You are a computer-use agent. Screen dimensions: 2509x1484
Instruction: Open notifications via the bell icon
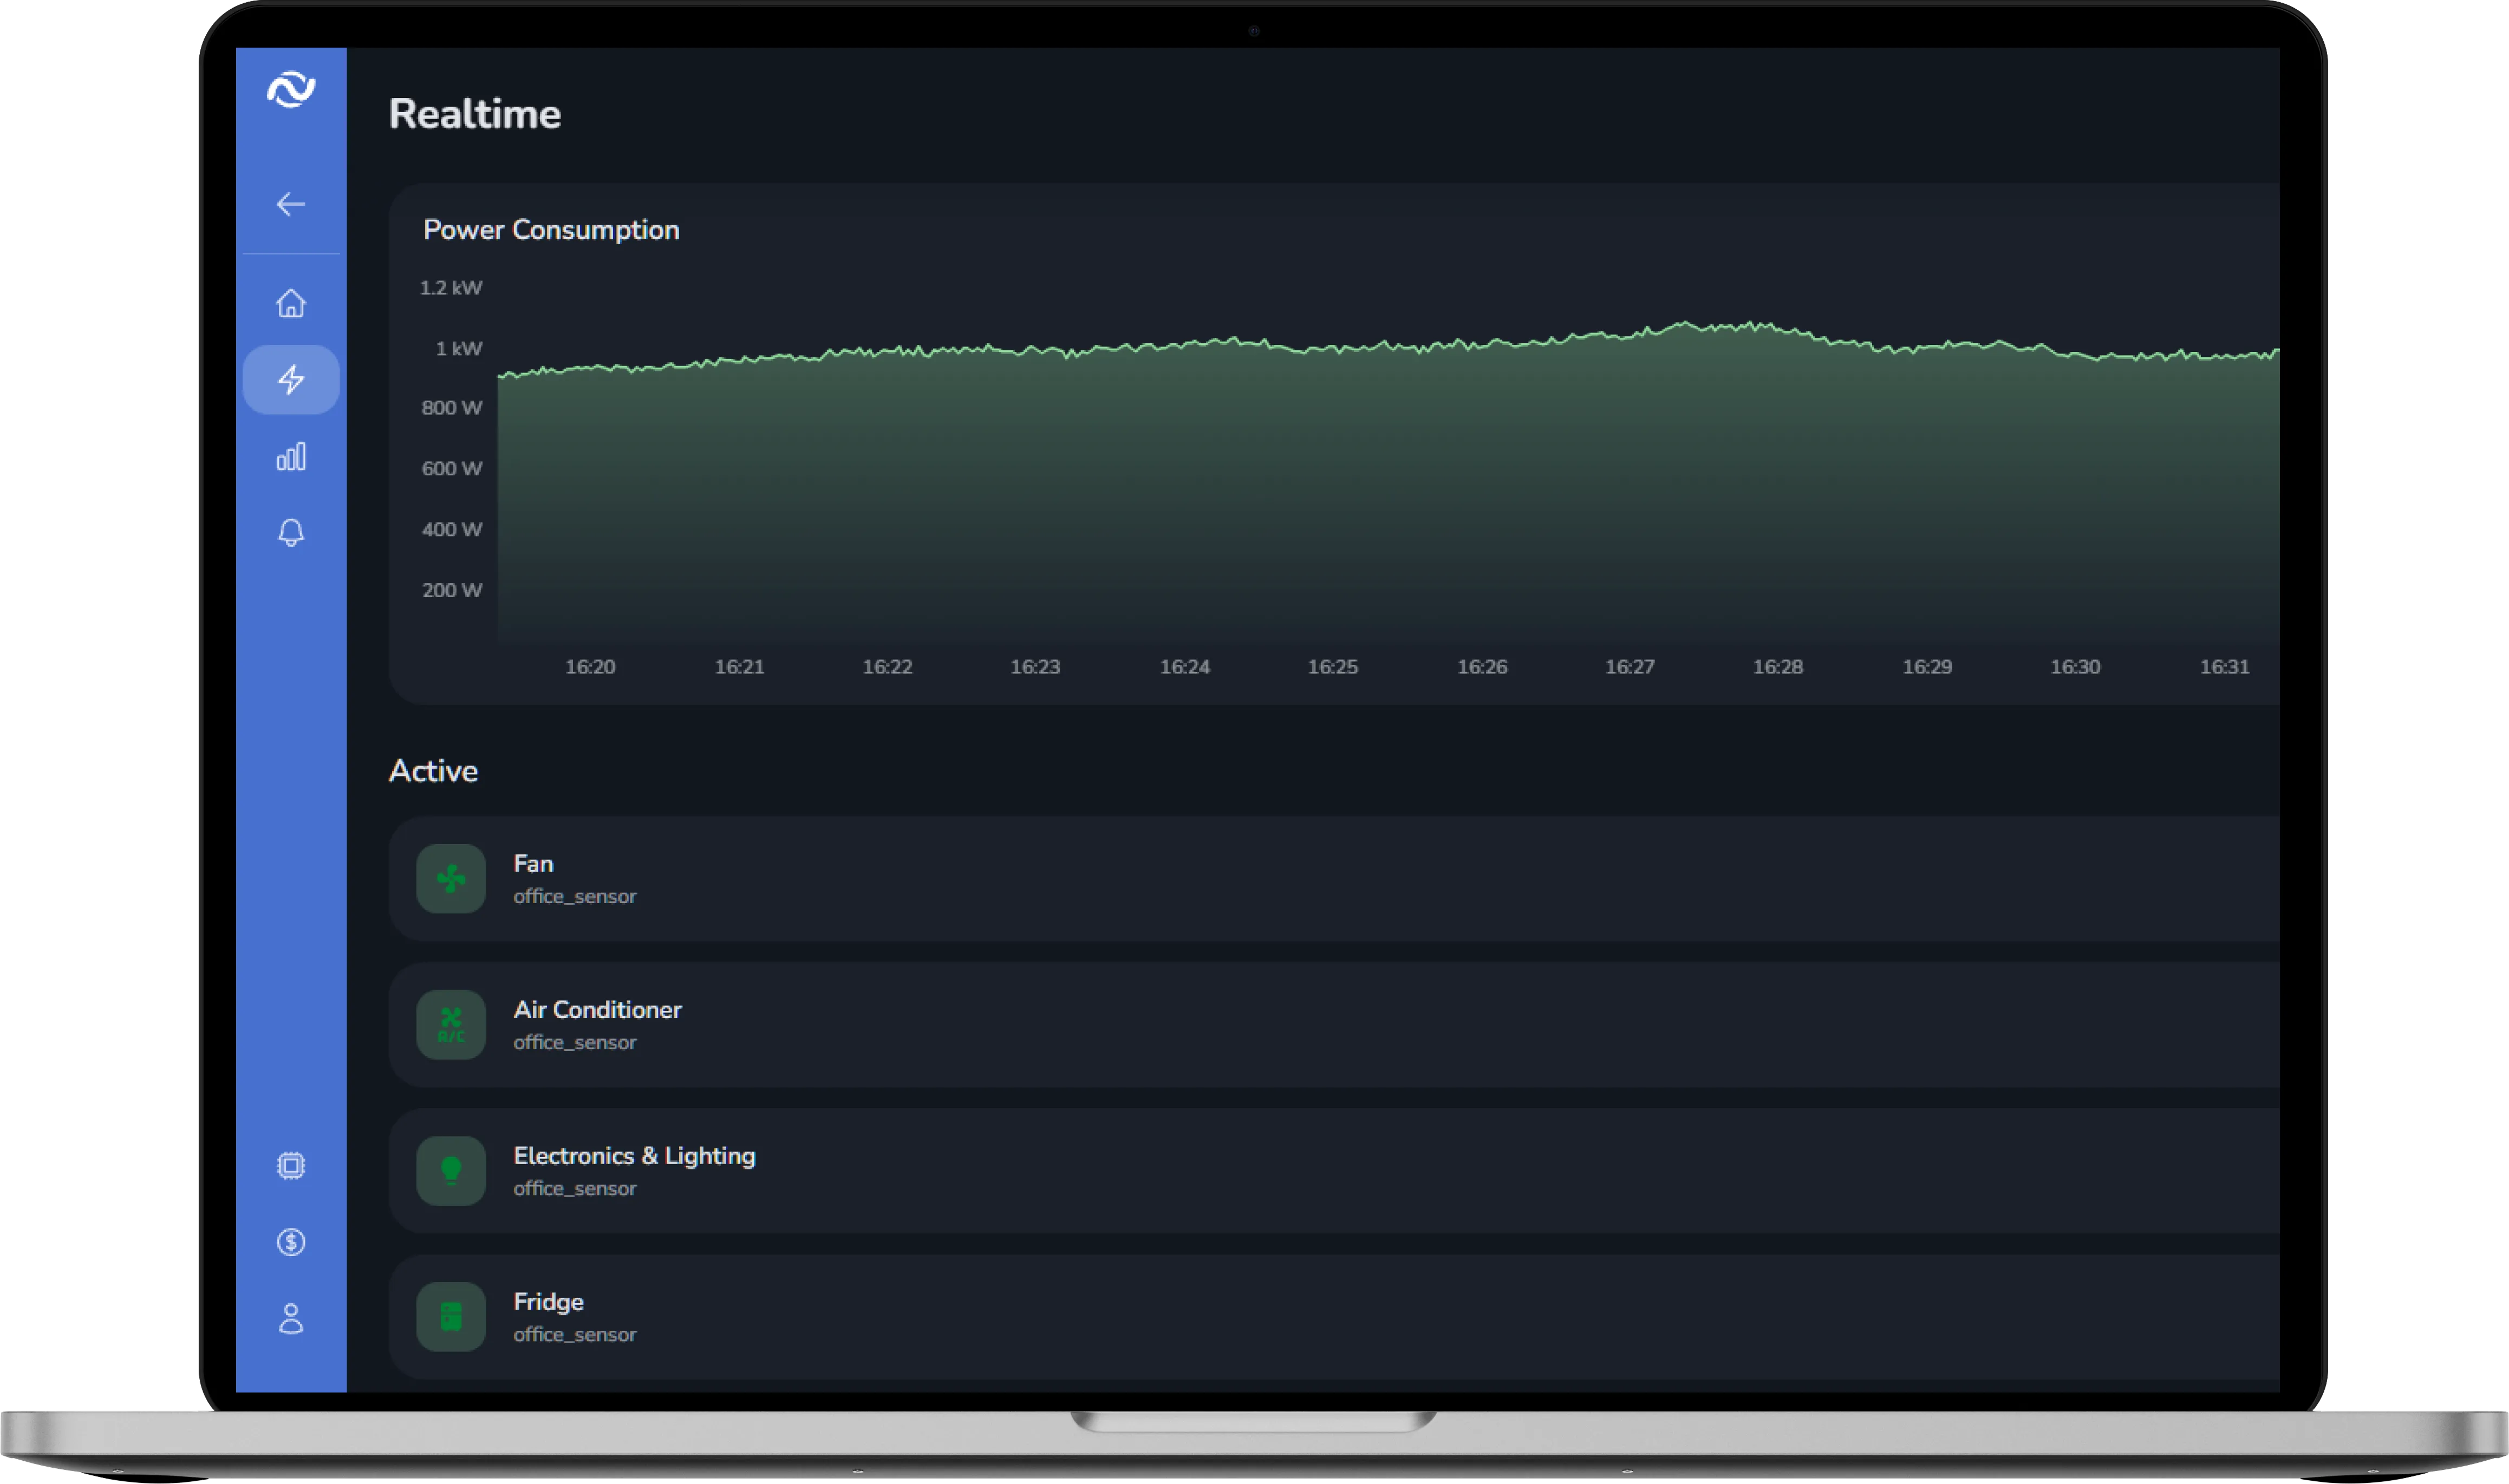(291, 533)
